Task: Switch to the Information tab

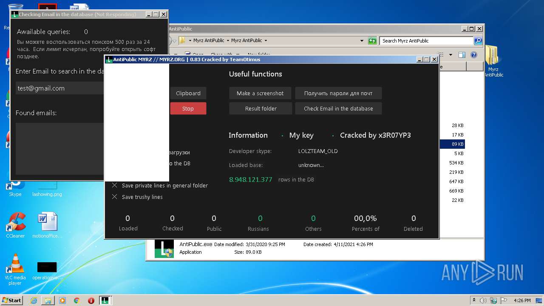Action: coord(248,135)
